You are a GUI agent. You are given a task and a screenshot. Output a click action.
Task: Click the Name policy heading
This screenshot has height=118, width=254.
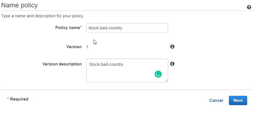[x=19, y=5]
